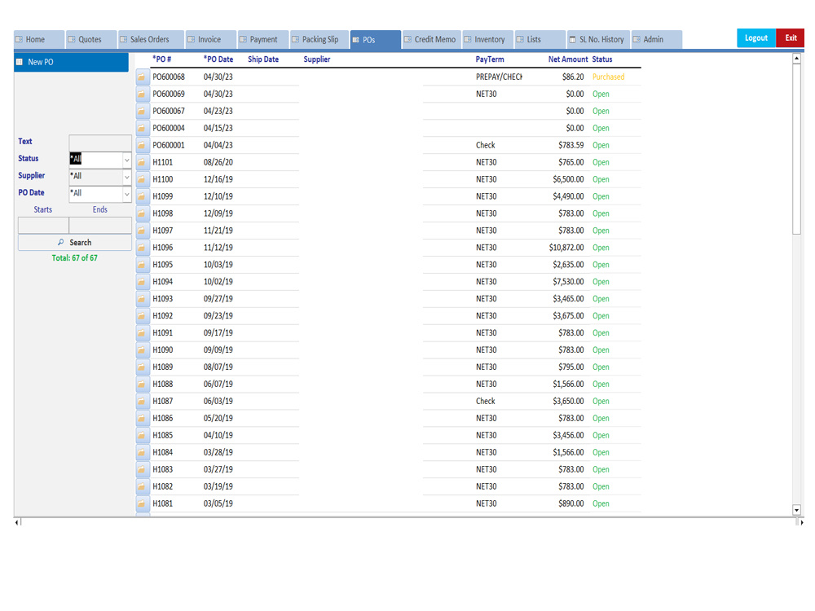Switch to the Quotes tab

click(91, 39)
